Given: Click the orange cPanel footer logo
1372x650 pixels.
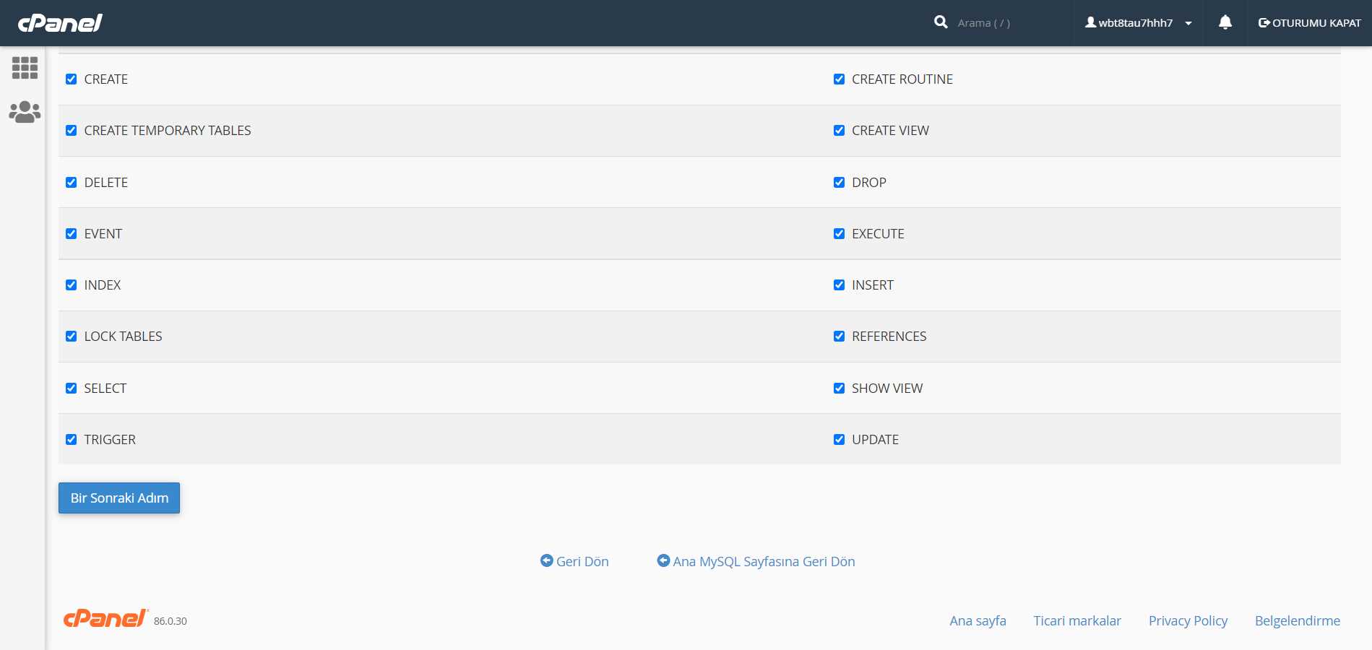Looking at the screenshot, I should [105, 618].
